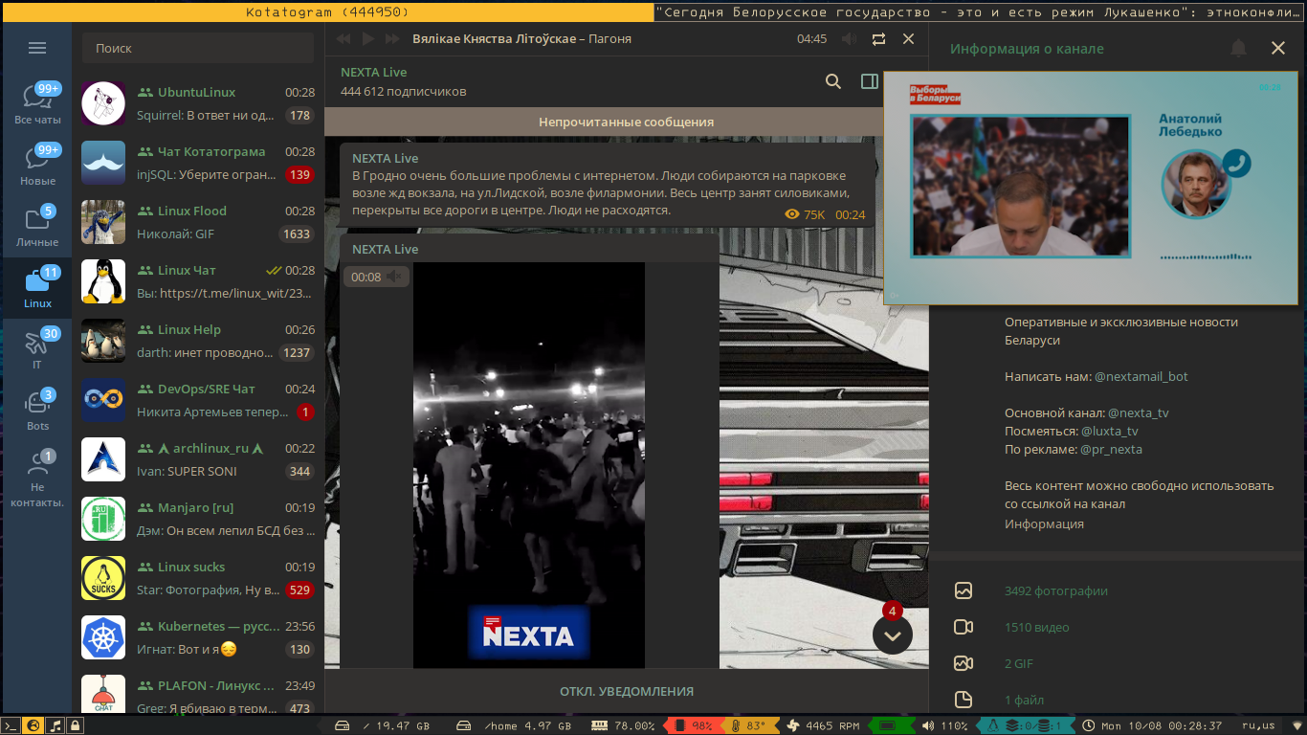Open the UbuntuLinux chat
The height and width of the screenshot is (735, 1307).
point(198,103)
